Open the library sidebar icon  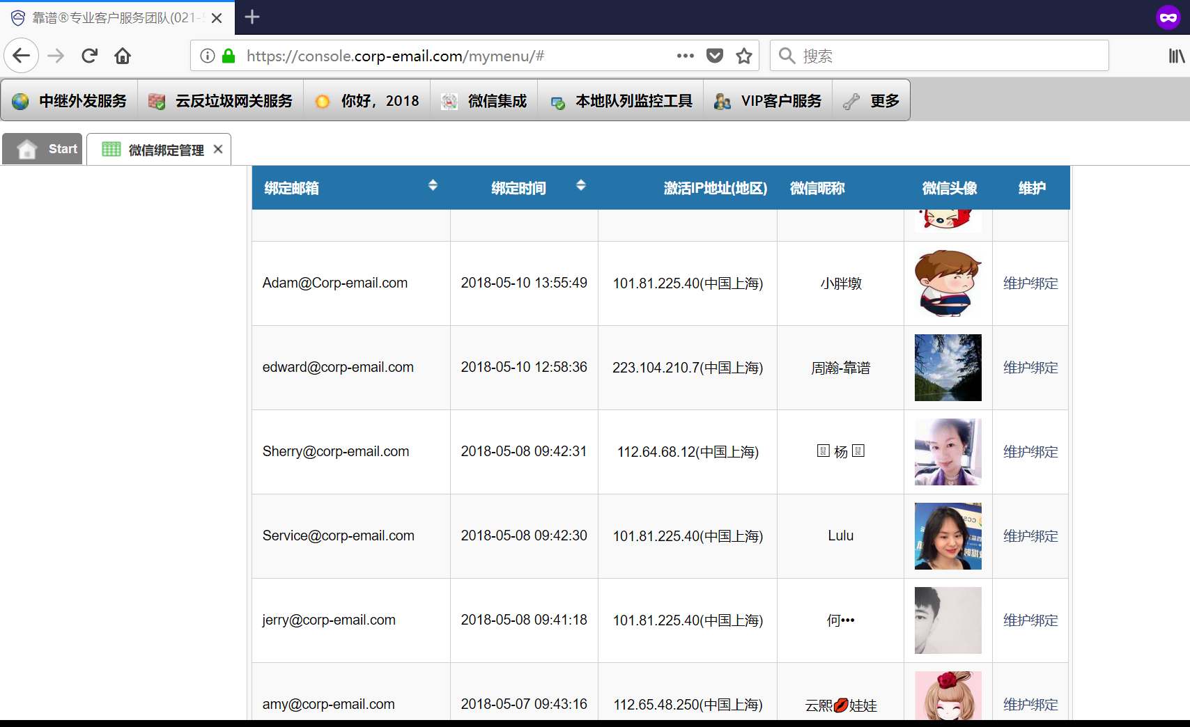point(1176,56)
